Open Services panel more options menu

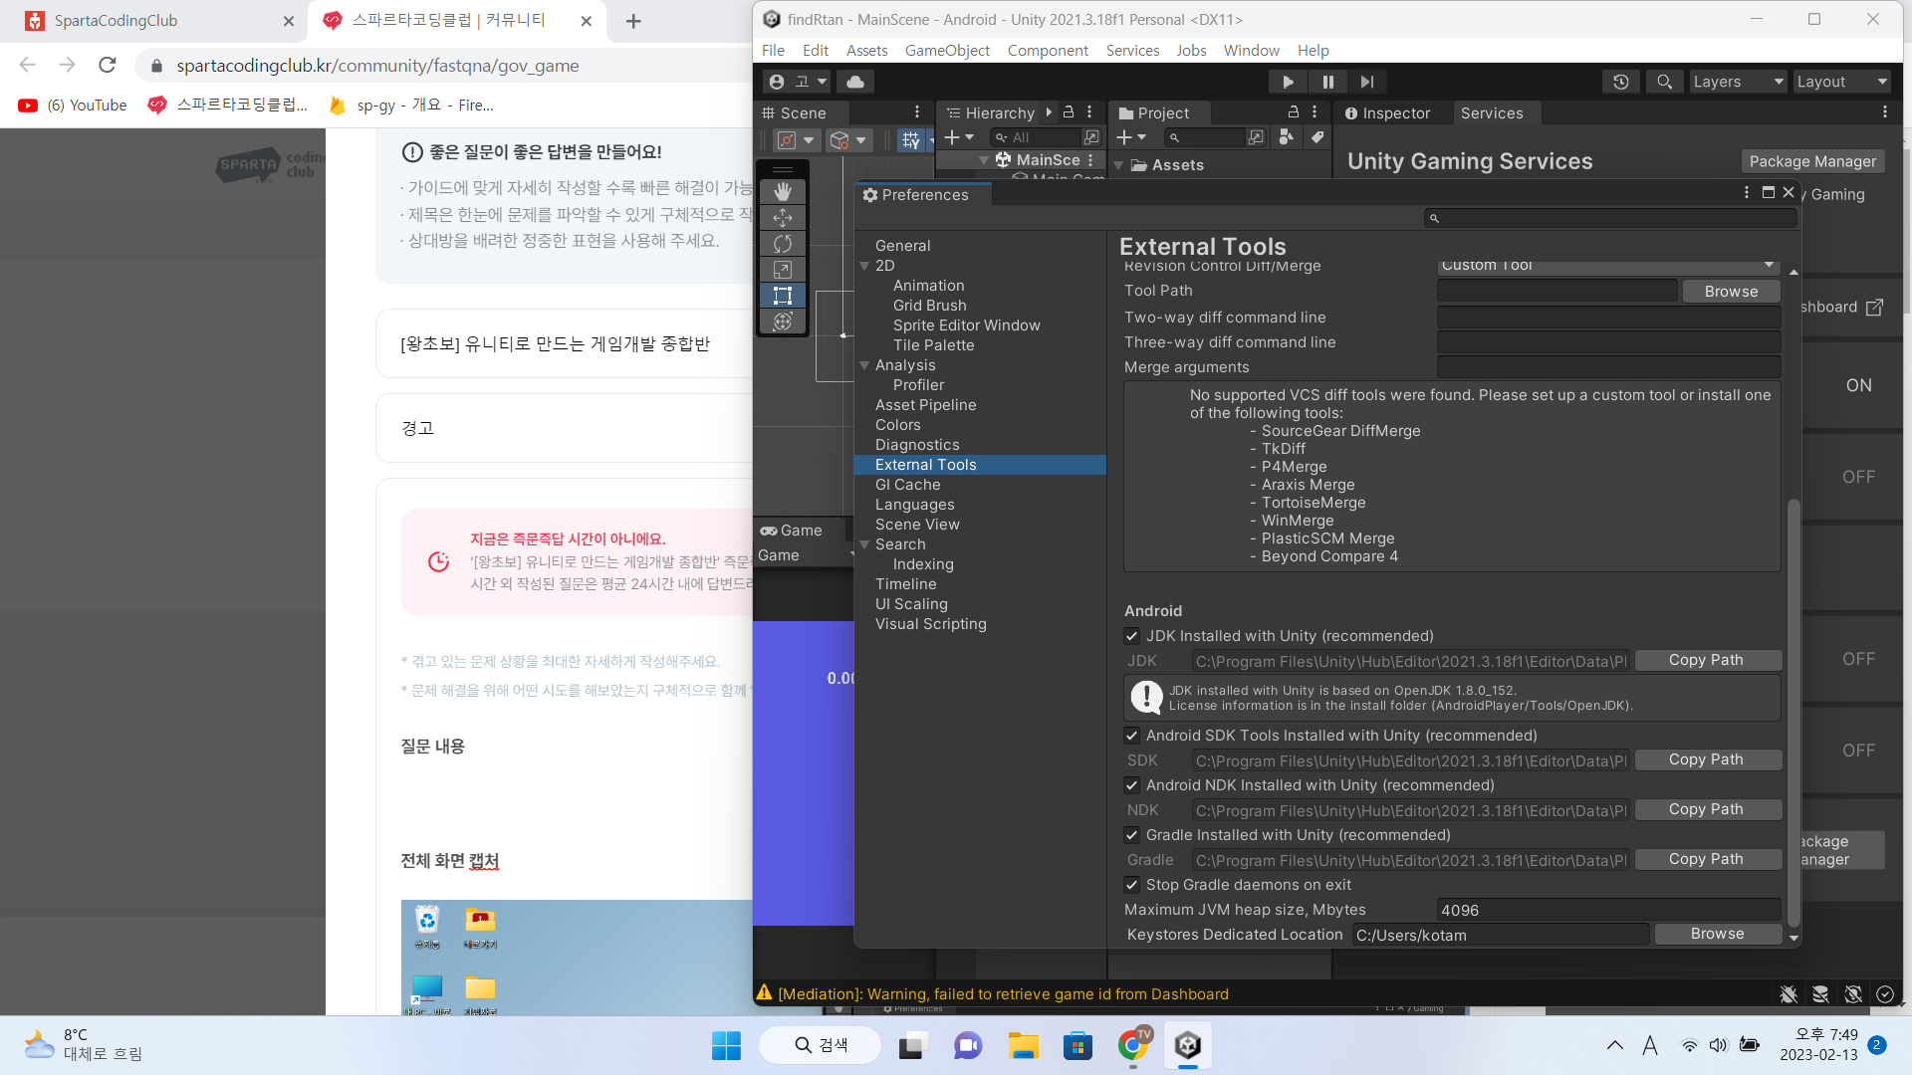click(x=1885, y=112)
